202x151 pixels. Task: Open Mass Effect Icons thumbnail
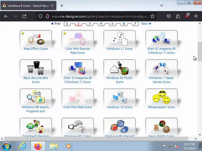pos(36,39)
